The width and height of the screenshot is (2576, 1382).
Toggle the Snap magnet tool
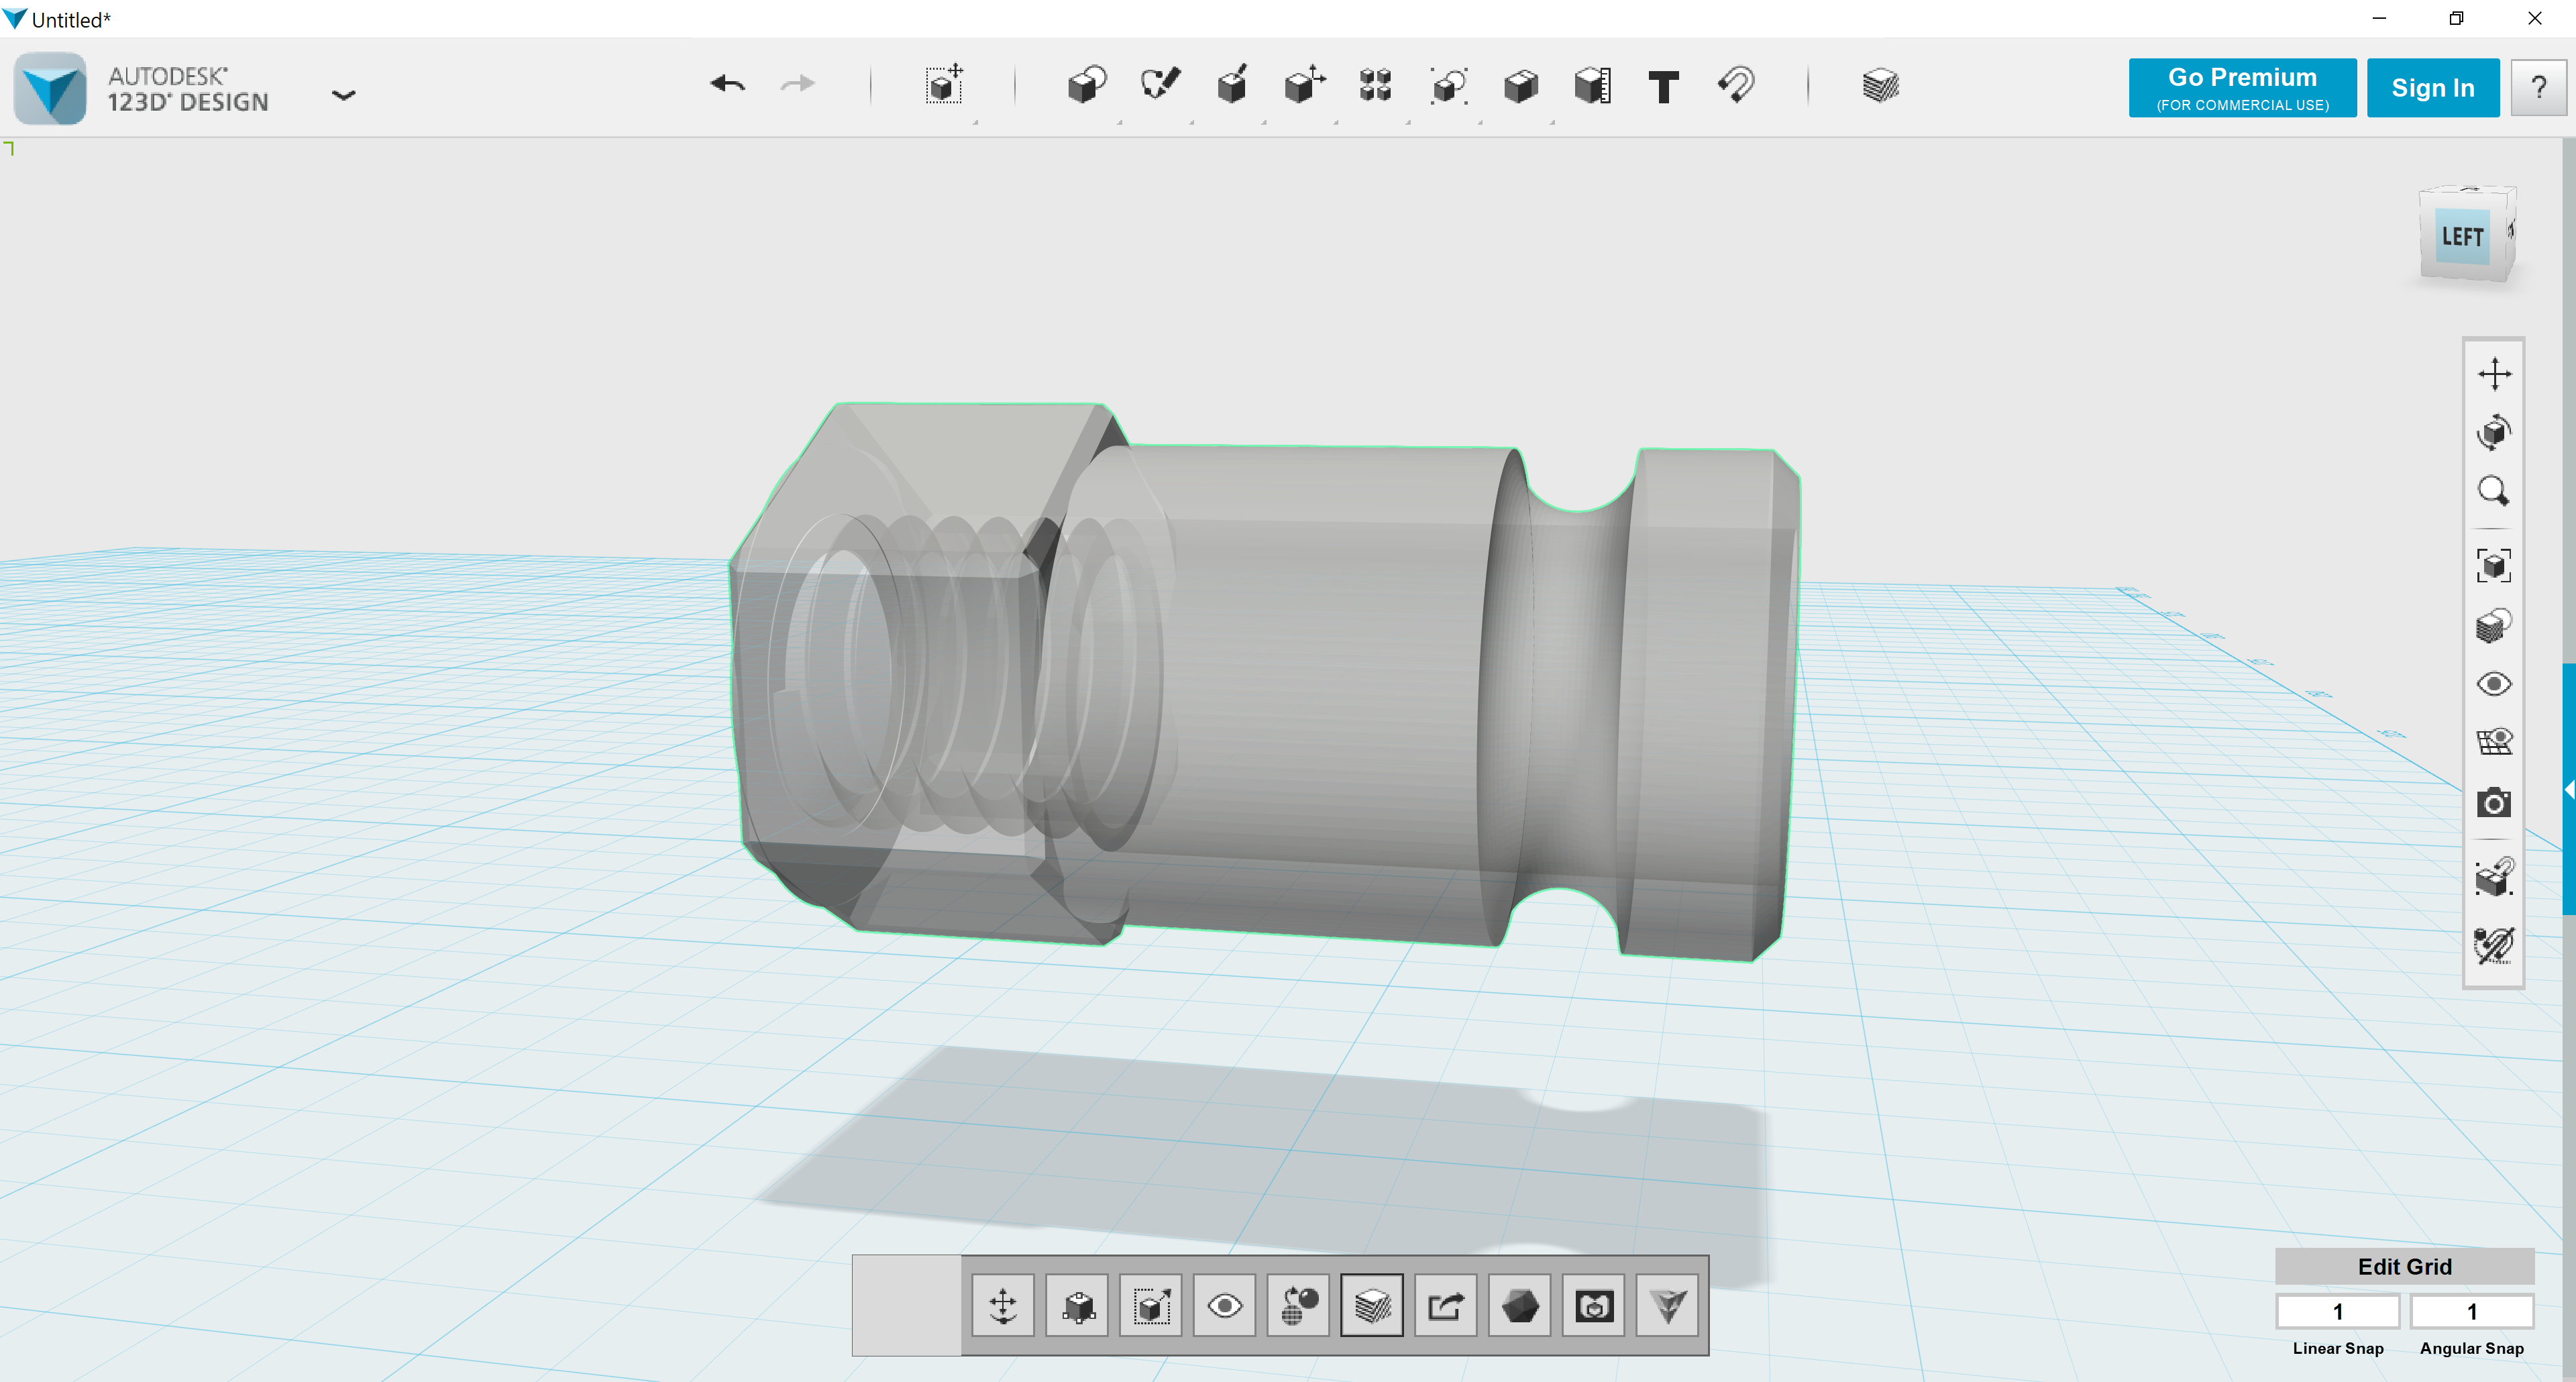pyautogui.click(x=1736, y=86)
